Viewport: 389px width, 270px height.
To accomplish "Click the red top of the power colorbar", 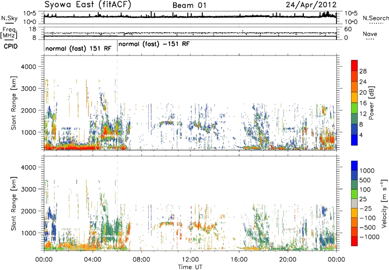I will click(x=354, y=65).
